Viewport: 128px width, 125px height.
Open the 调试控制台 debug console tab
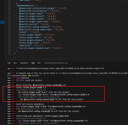pos(24,63)
